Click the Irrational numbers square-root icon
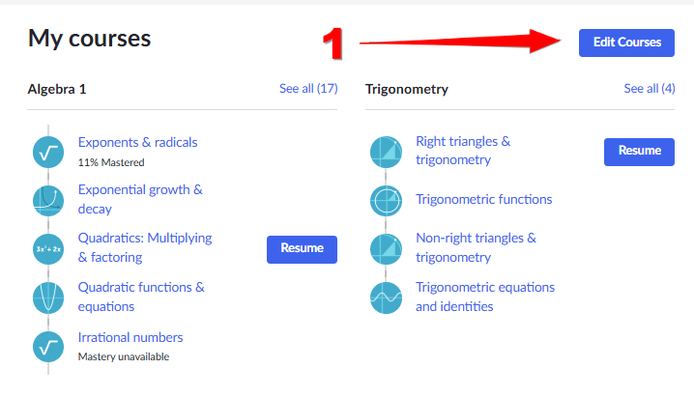Viewport: 694px width, 397px height. 48,347
